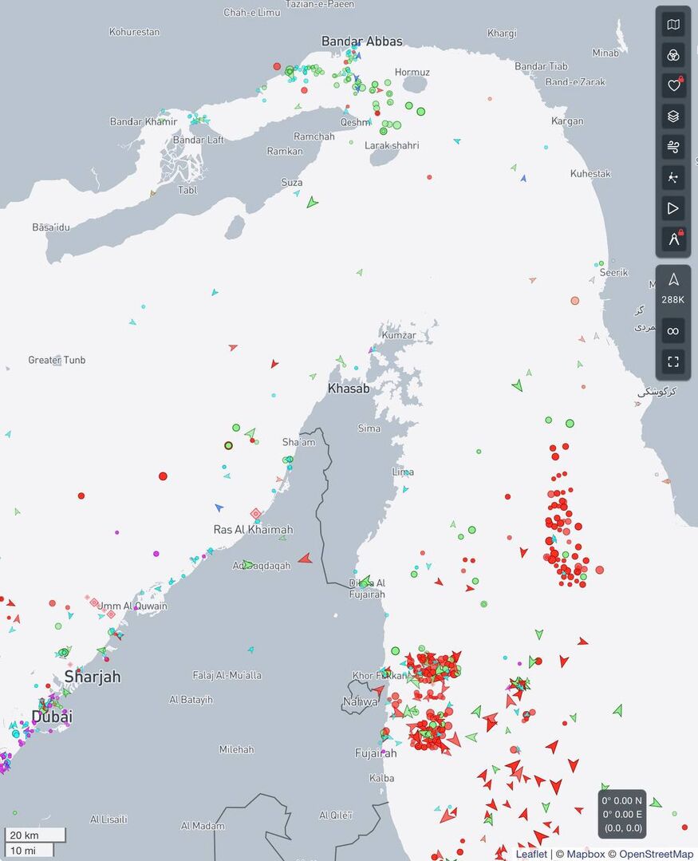Open the locked heart favorites icon

pos(673,85)
